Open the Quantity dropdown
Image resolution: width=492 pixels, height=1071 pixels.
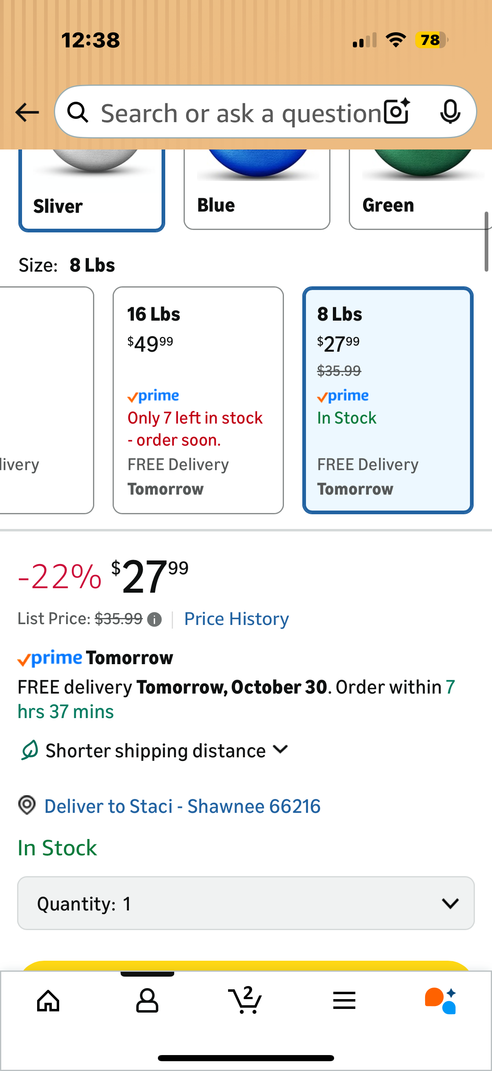pos(246,903)
